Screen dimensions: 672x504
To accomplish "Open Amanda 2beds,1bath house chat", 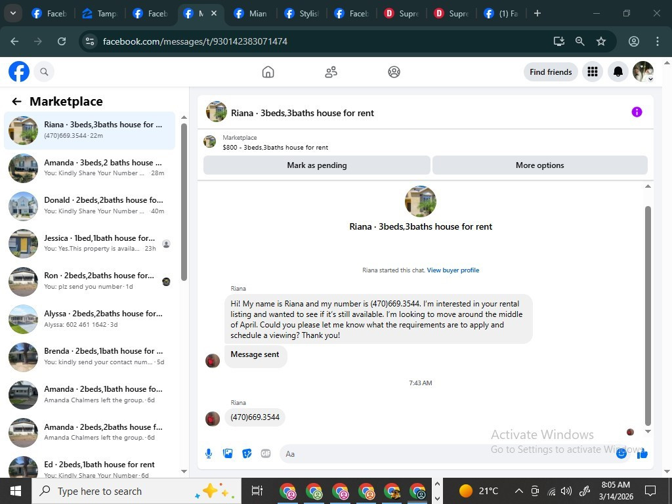I will (89, 394).
